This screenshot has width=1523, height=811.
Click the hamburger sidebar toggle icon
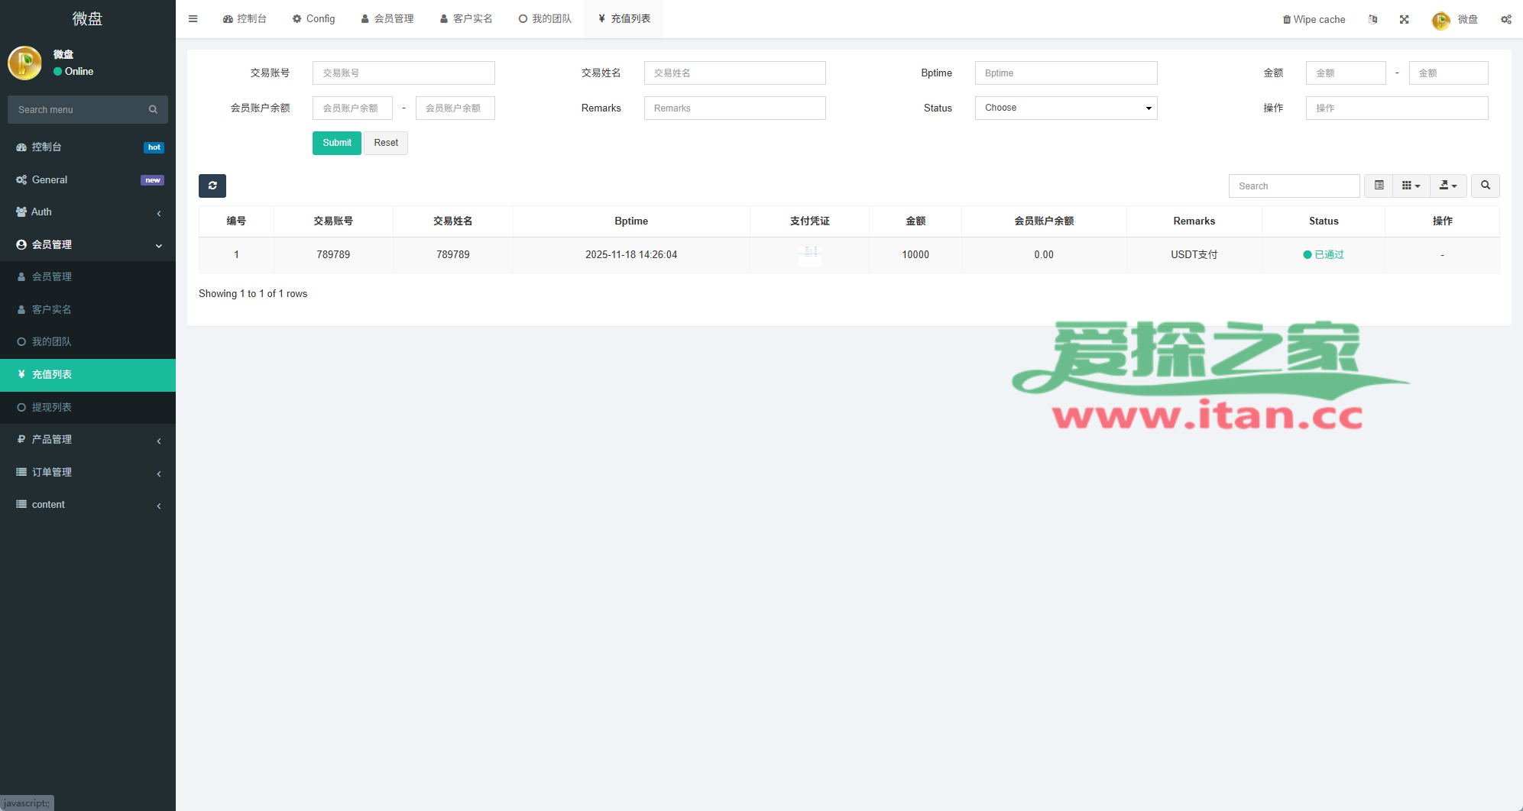pos(193,19)
